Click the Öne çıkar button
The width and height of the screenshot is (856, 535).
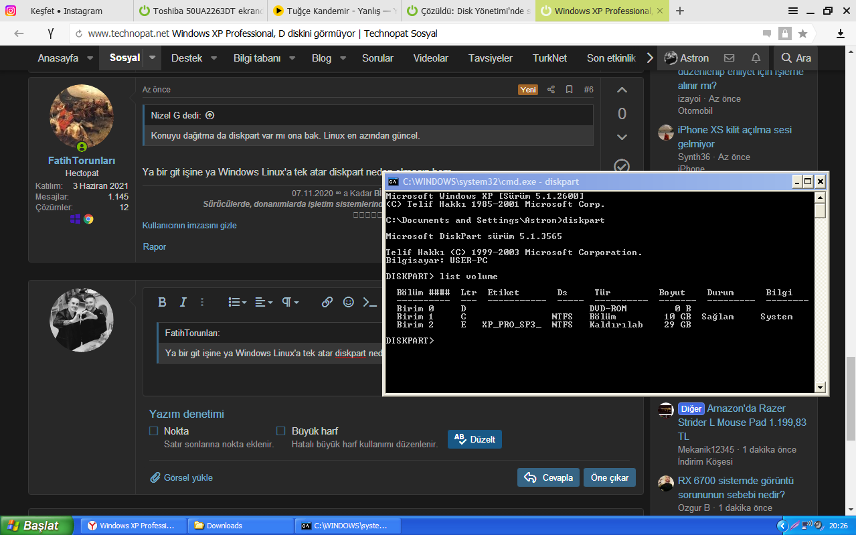(x=610, y=477)
